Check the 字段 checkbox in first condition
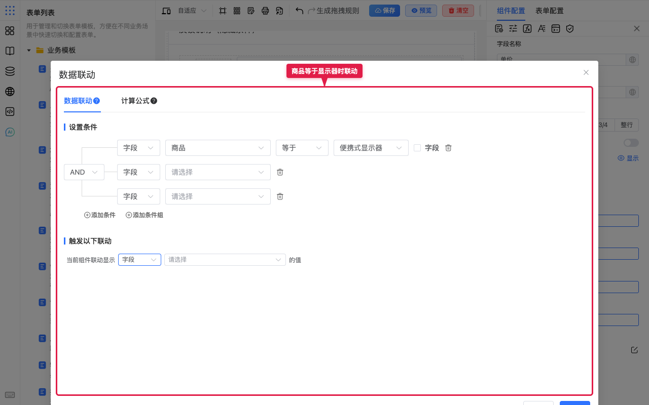The height and width of the screenshot is (405, 649). 417,148
